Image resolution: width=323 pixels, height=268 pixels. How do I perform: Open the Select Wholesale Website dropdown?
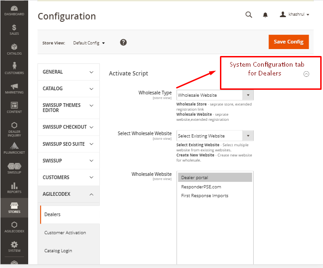215,136
